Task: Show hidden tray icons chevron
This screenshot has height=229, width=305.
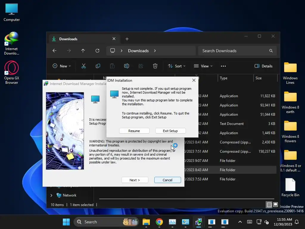Action: click(x=240, y=222)
